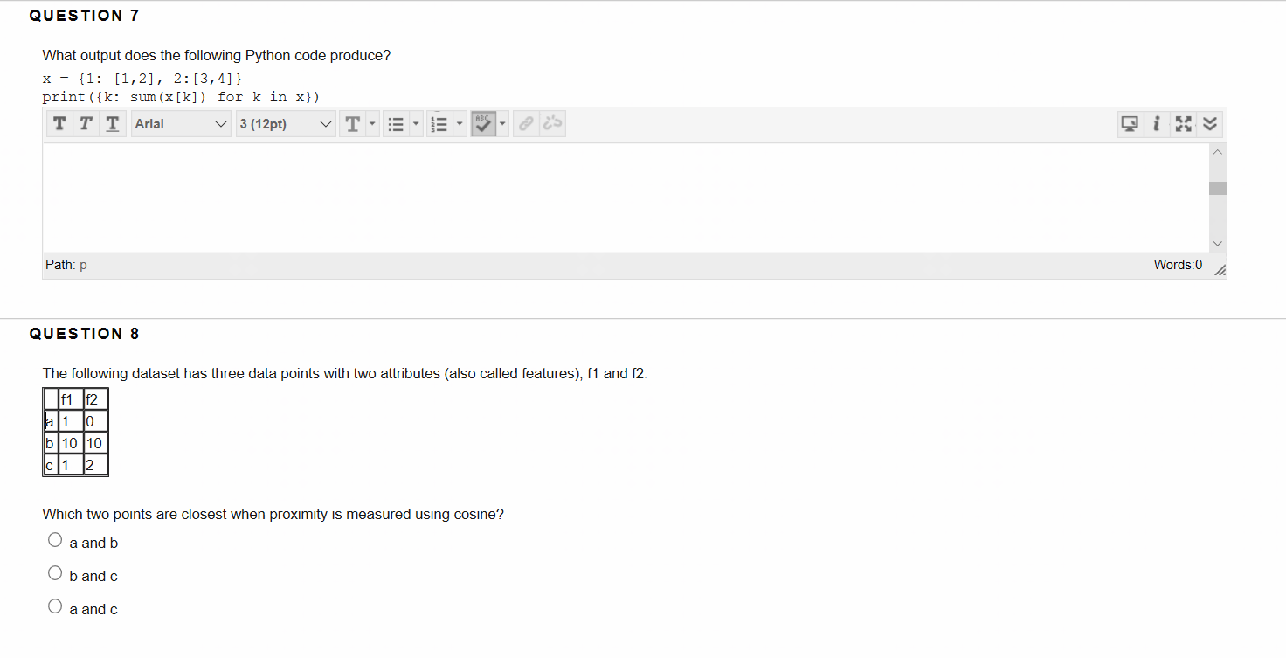
Task: Toggle bold text formatting
Action: coord(59,124)
